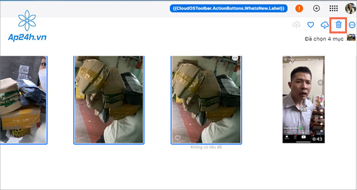Screen dimensions: 357x190
Task: Select the brown-taped parcels photo without a heart overlay
Action: pyautogui.click(x=109, y=100)
